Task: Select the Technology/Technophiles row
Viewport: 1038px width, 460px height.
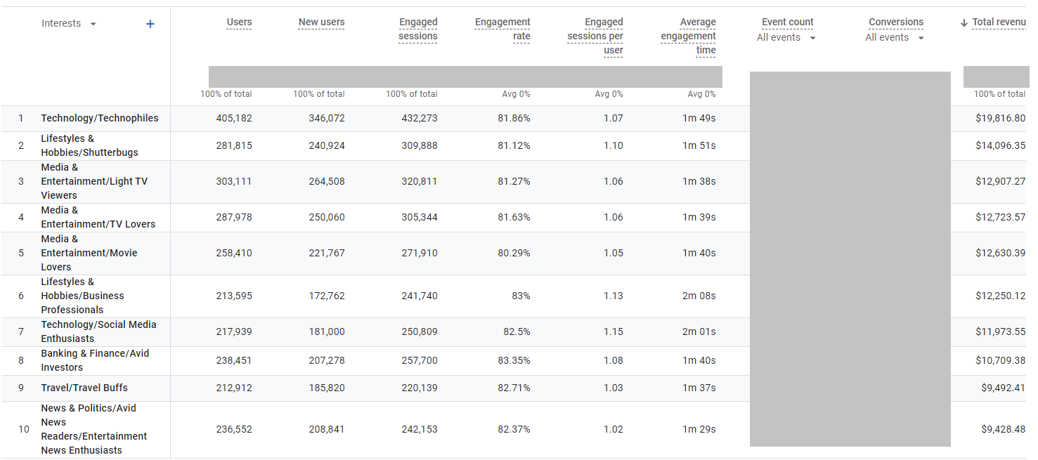Action: pos(100,118)
